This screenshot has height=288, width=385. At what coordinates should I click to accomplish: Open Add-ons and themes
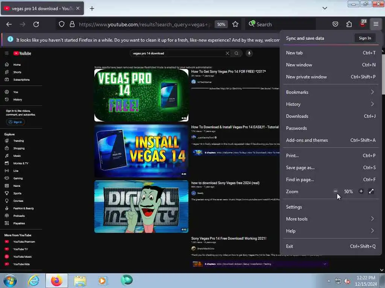click(330, 140)
